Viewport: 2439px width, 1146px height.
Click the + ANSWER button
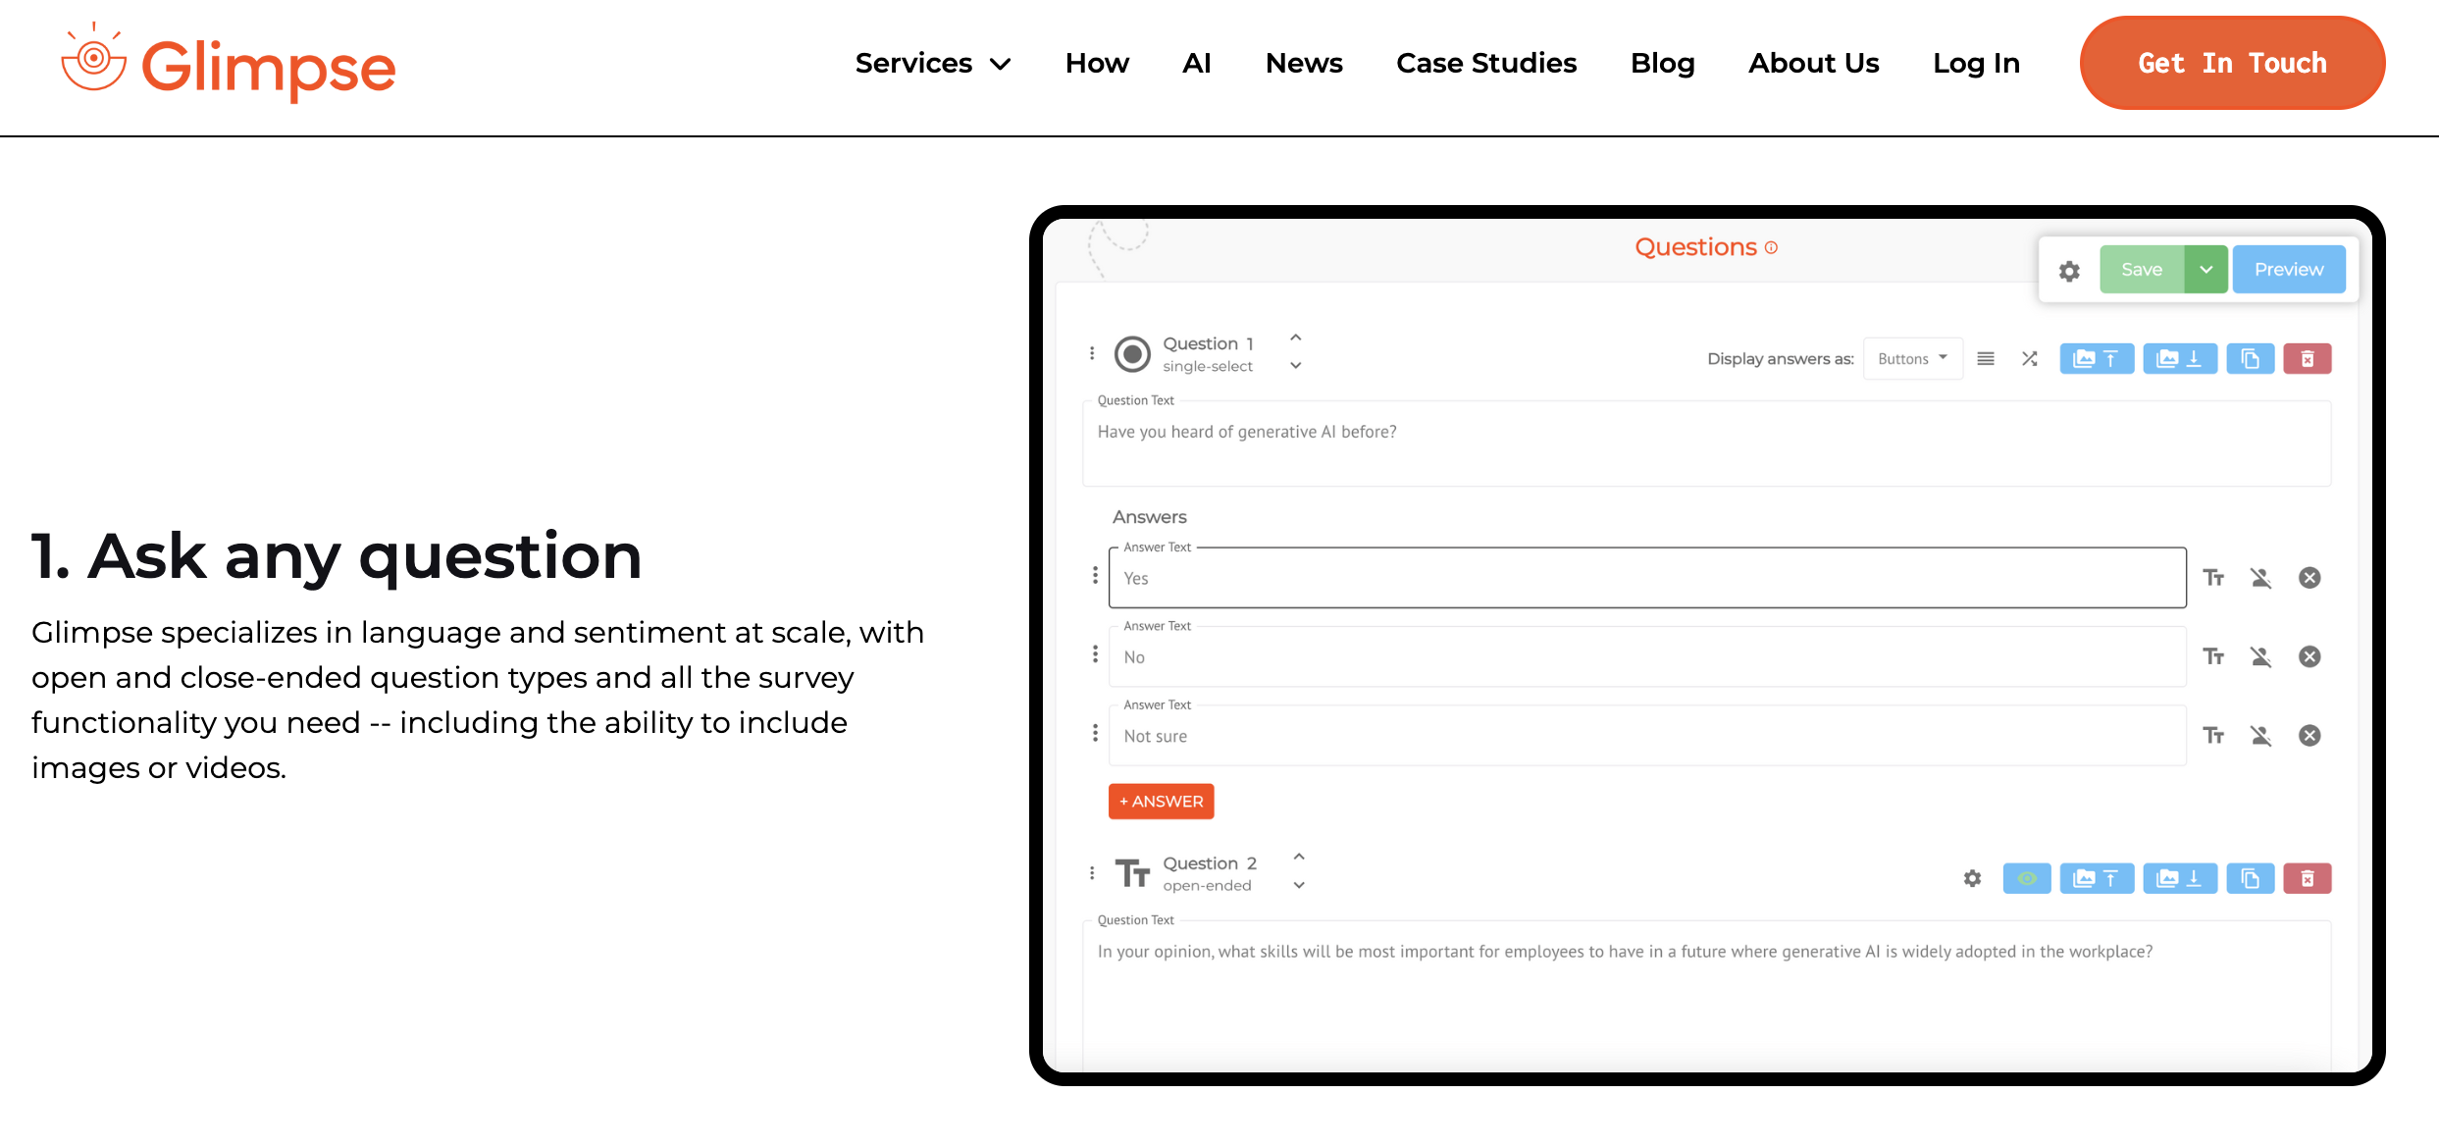click(x=1161, y=802)
